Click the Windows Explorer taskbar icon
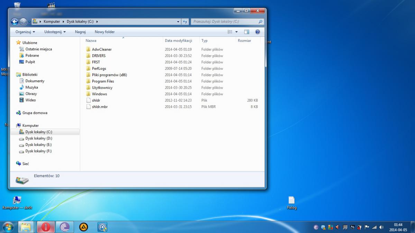This screenshot has height=233, width=415. click(x=26, y=227)
